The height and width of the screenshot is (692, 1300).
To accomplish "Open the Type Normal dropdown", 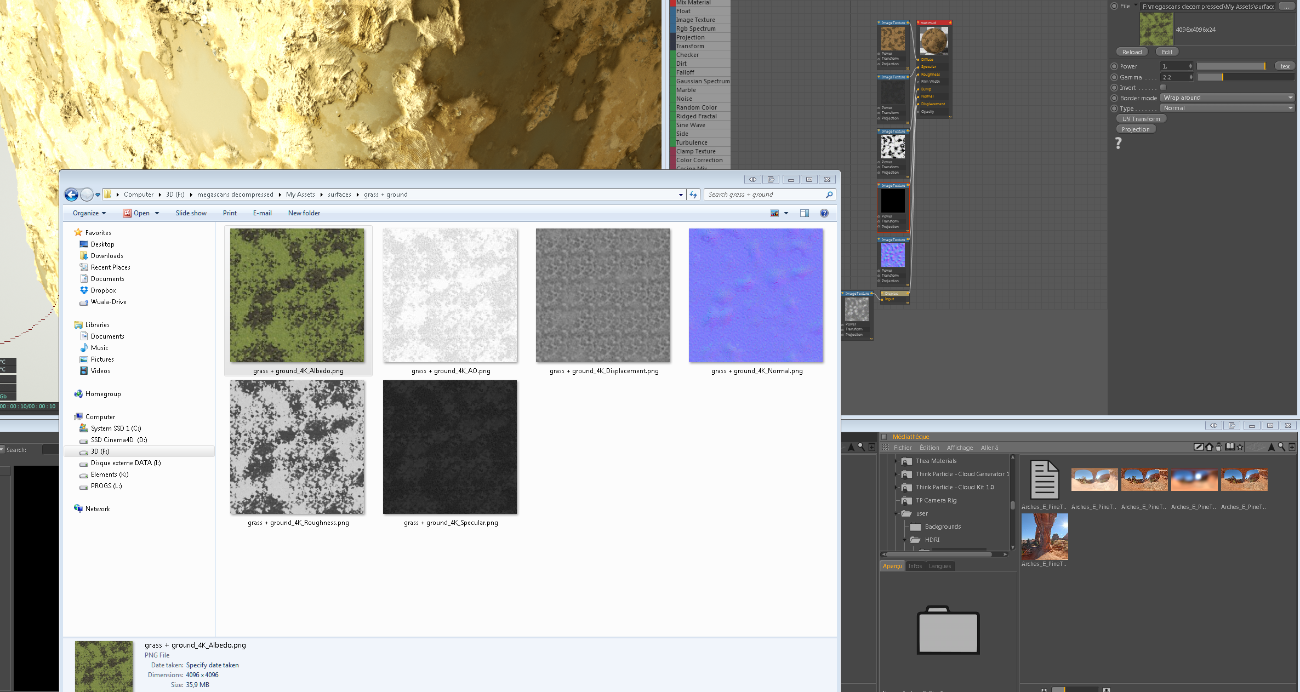I will (1228, 108).
